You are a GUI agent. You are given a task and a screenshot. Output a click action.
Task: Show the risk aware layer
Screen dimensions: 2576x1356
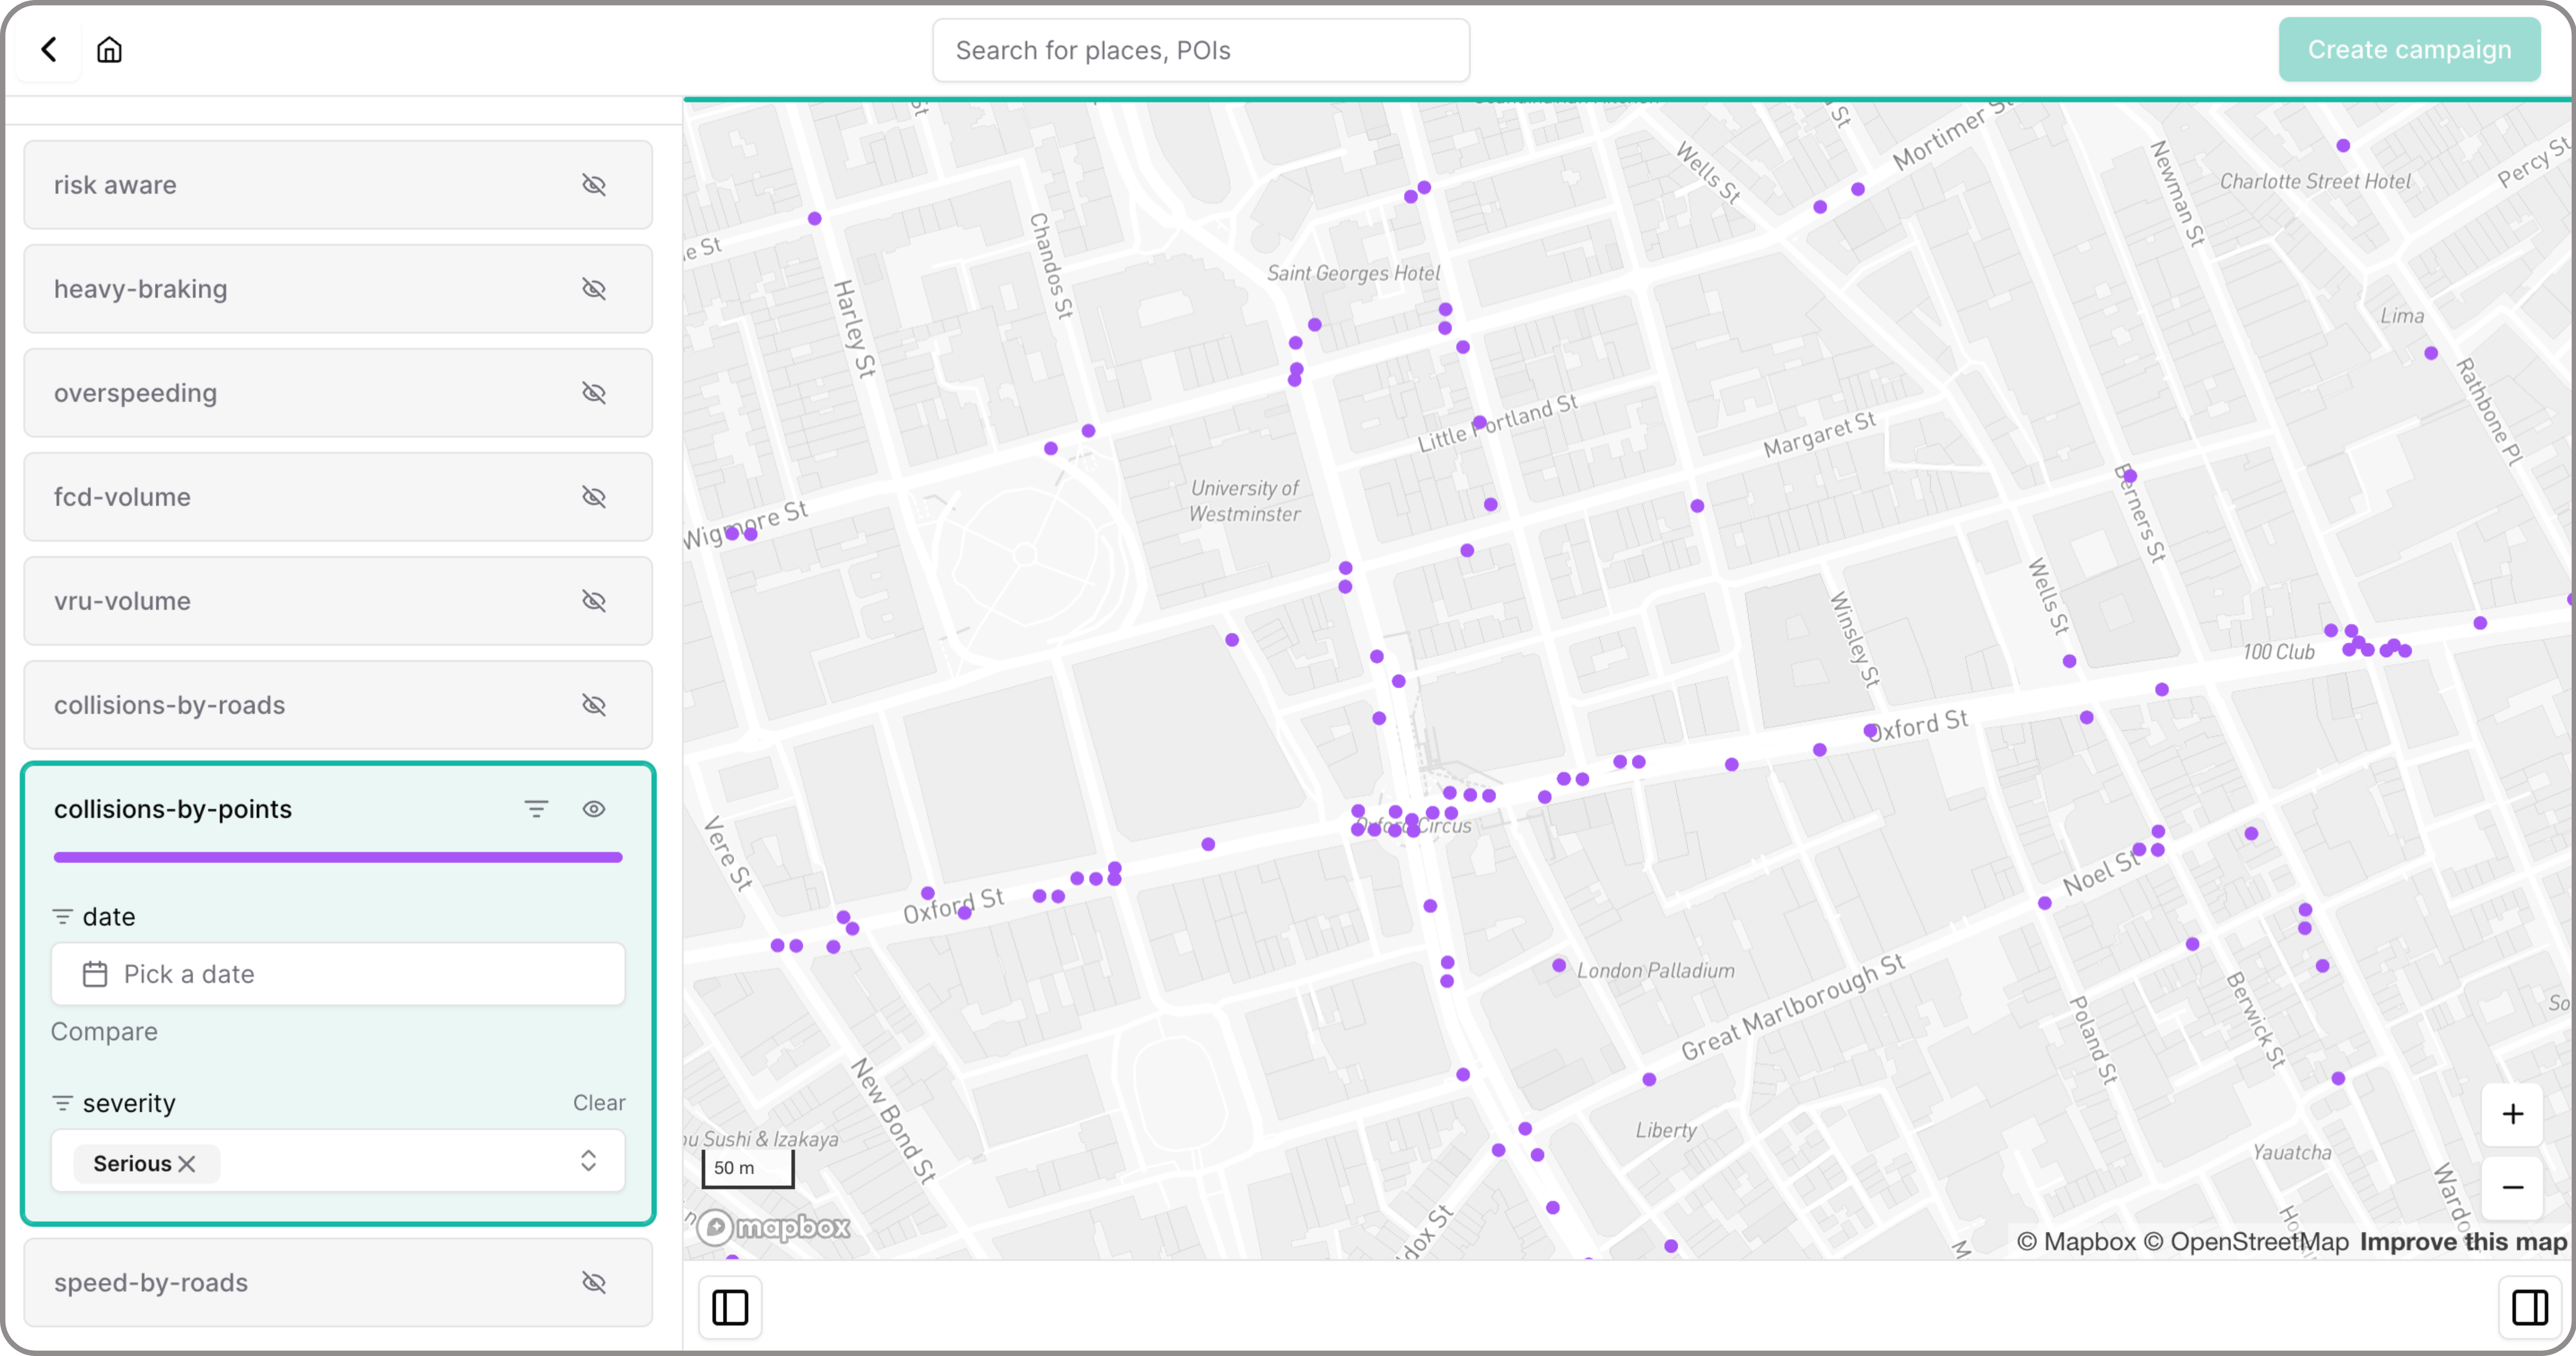click(x=594, y=185)
